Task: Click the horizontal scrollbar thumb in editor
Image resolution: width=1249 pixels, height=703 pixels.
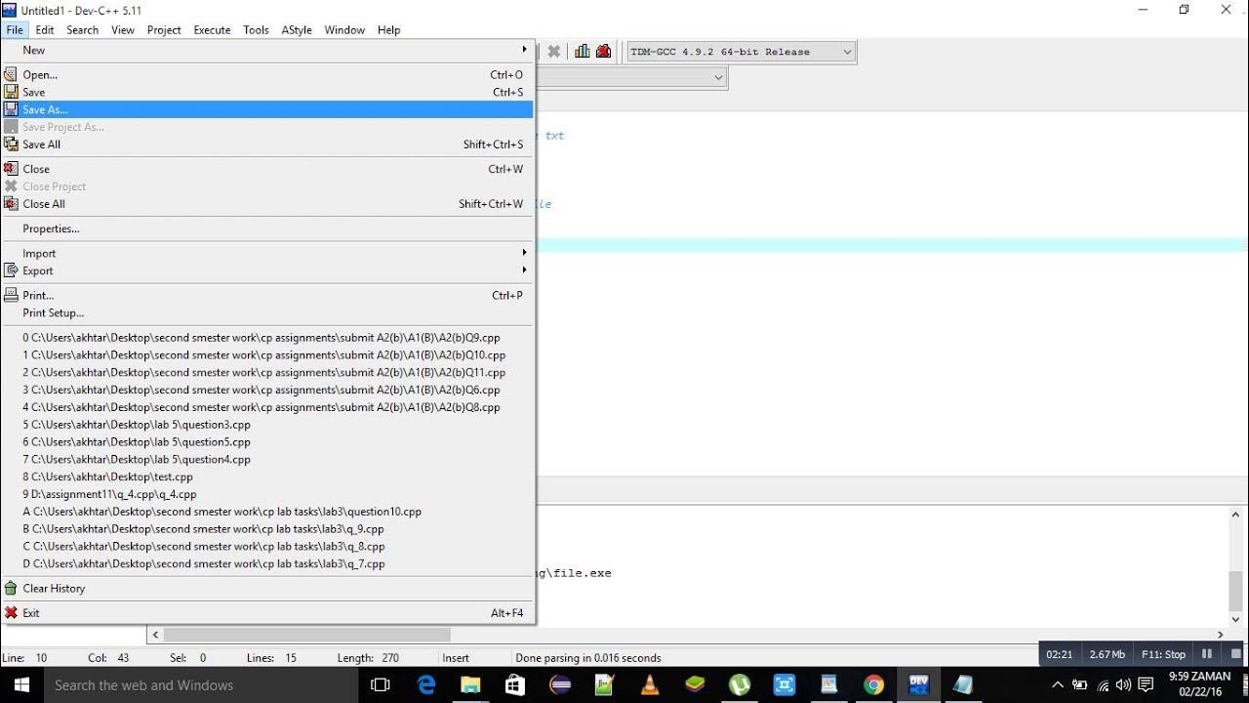Action: pos(306,635)
